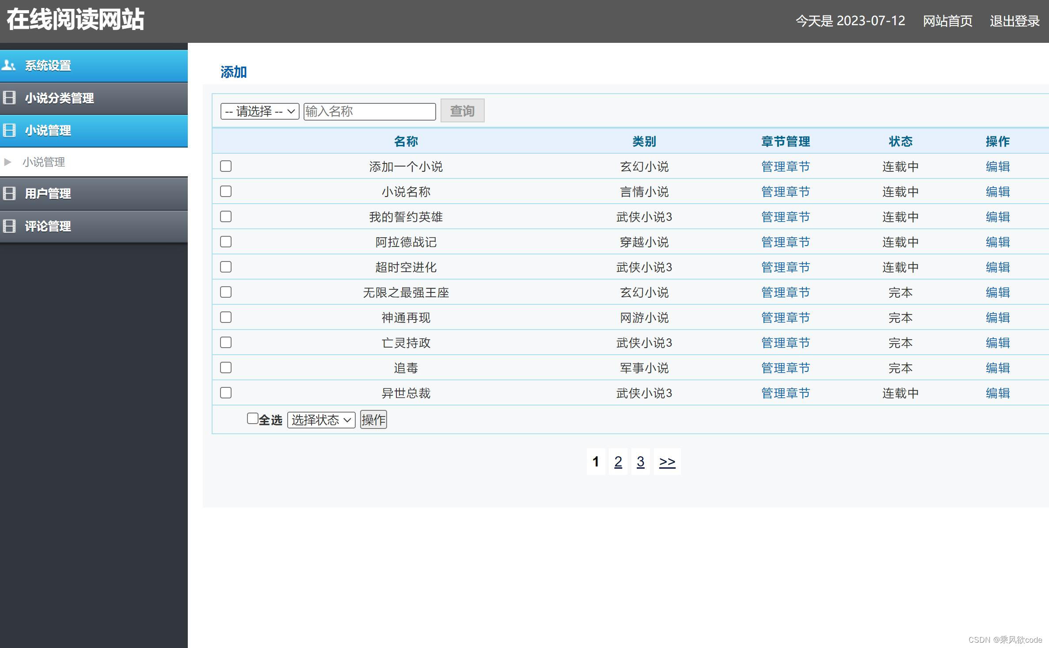Click the 用户管理 sidebar icon
This screenshot has width=1049, height=648.
pos(9,193)
